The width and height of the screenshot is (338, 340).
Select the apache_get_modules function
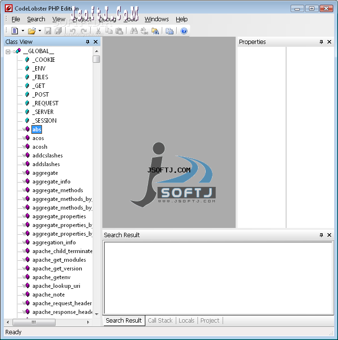(59, 260)
